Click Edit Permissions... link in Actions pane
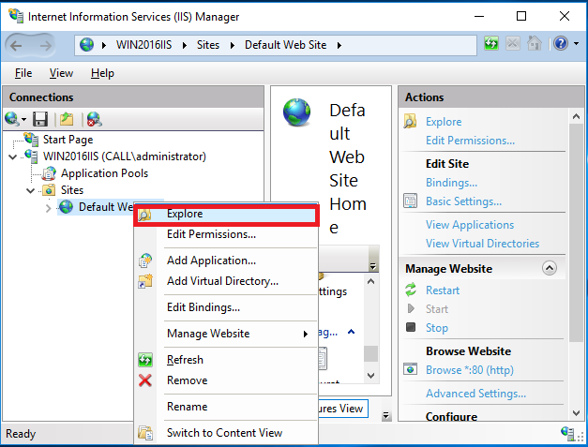This screenshot has width=588, height=447. [x=470, y=141]
